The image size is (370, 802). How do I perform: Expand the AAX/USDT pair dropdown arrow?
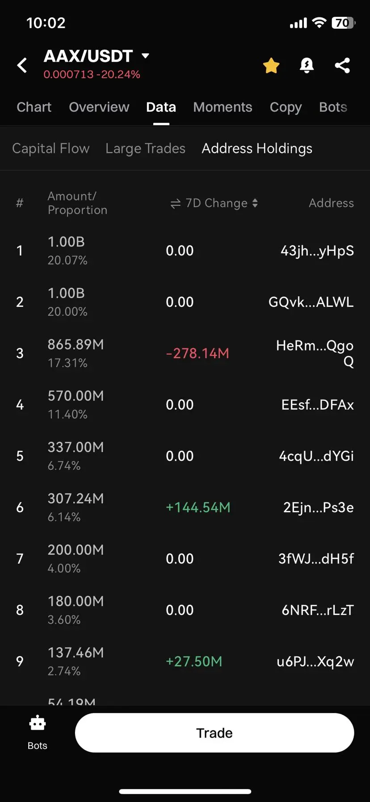click(145, 56)
